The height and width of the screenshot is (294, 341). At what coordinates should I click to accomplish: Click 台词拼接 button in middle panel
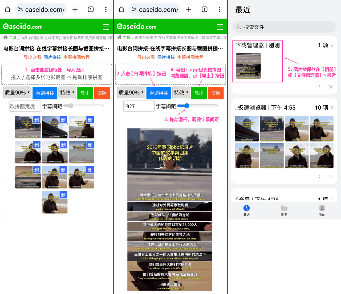pos(159,93)
